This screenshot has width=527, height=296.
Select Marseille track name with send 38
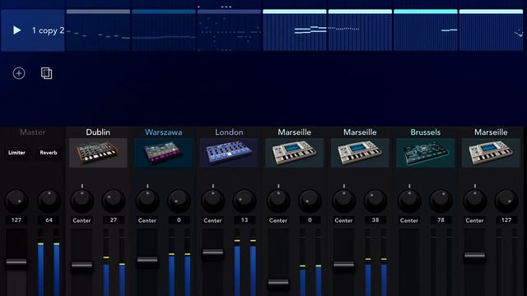tap(360, 132)
